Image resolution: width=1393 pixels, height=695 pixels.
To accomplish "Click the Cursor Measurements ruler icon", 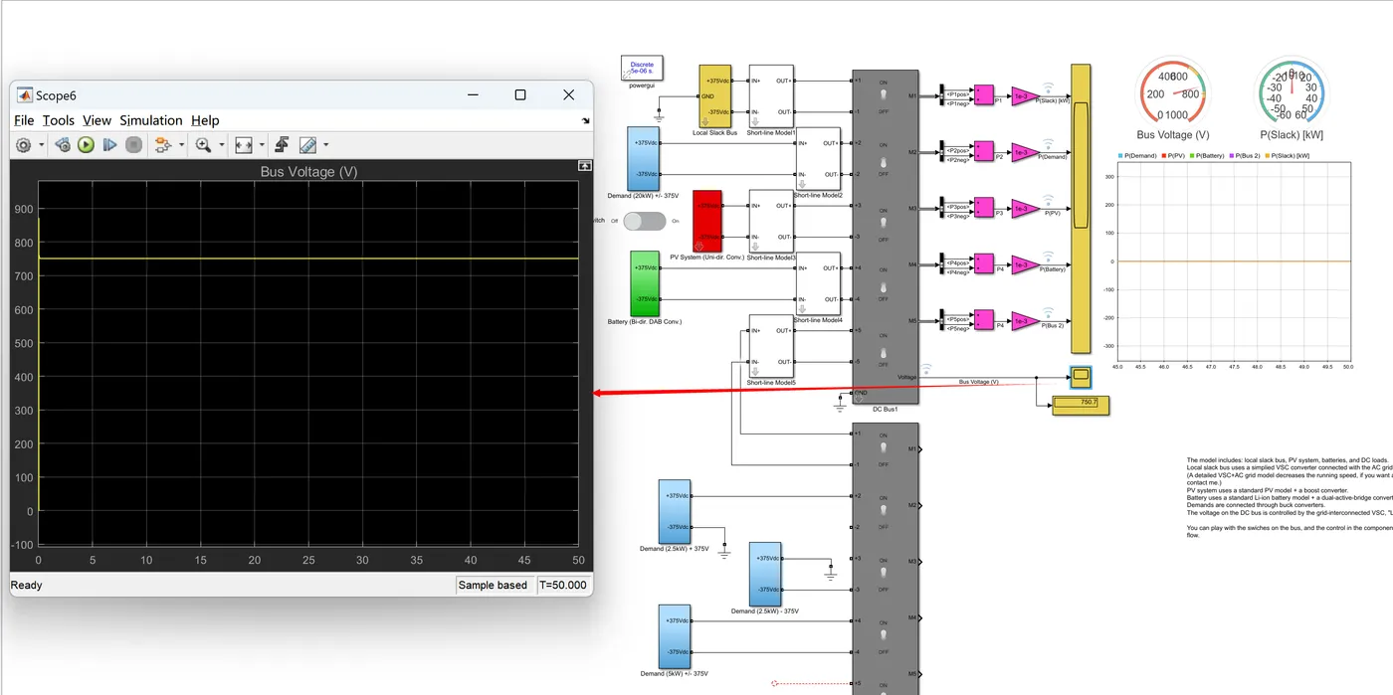I will pos(307,145).
